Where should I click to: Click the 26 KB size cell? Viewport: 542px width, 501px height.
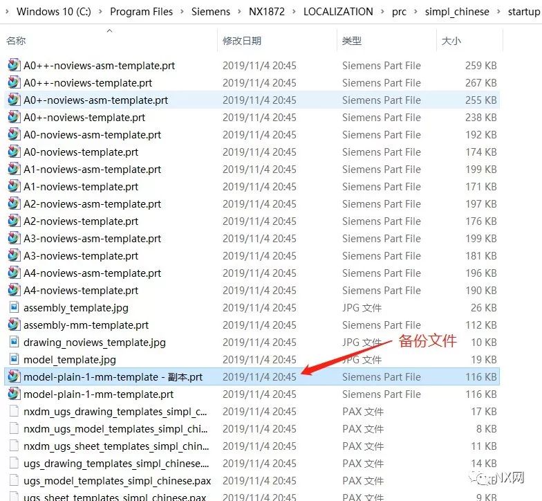click(x=484, y=307)
